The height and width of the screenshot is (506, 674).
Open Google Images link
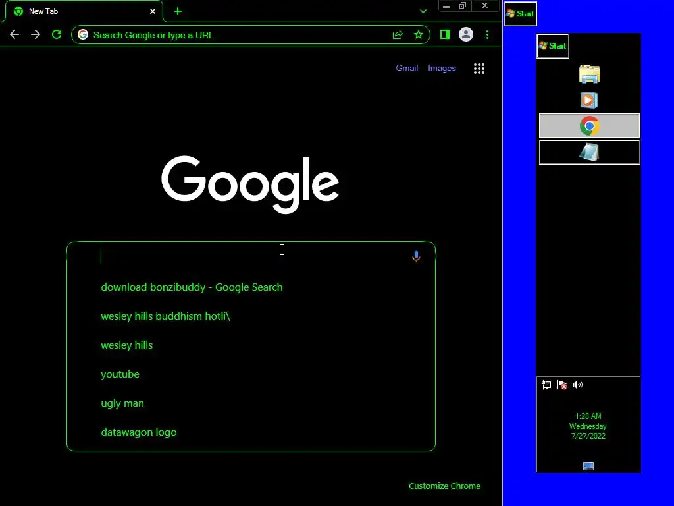(x=442, y=68)
